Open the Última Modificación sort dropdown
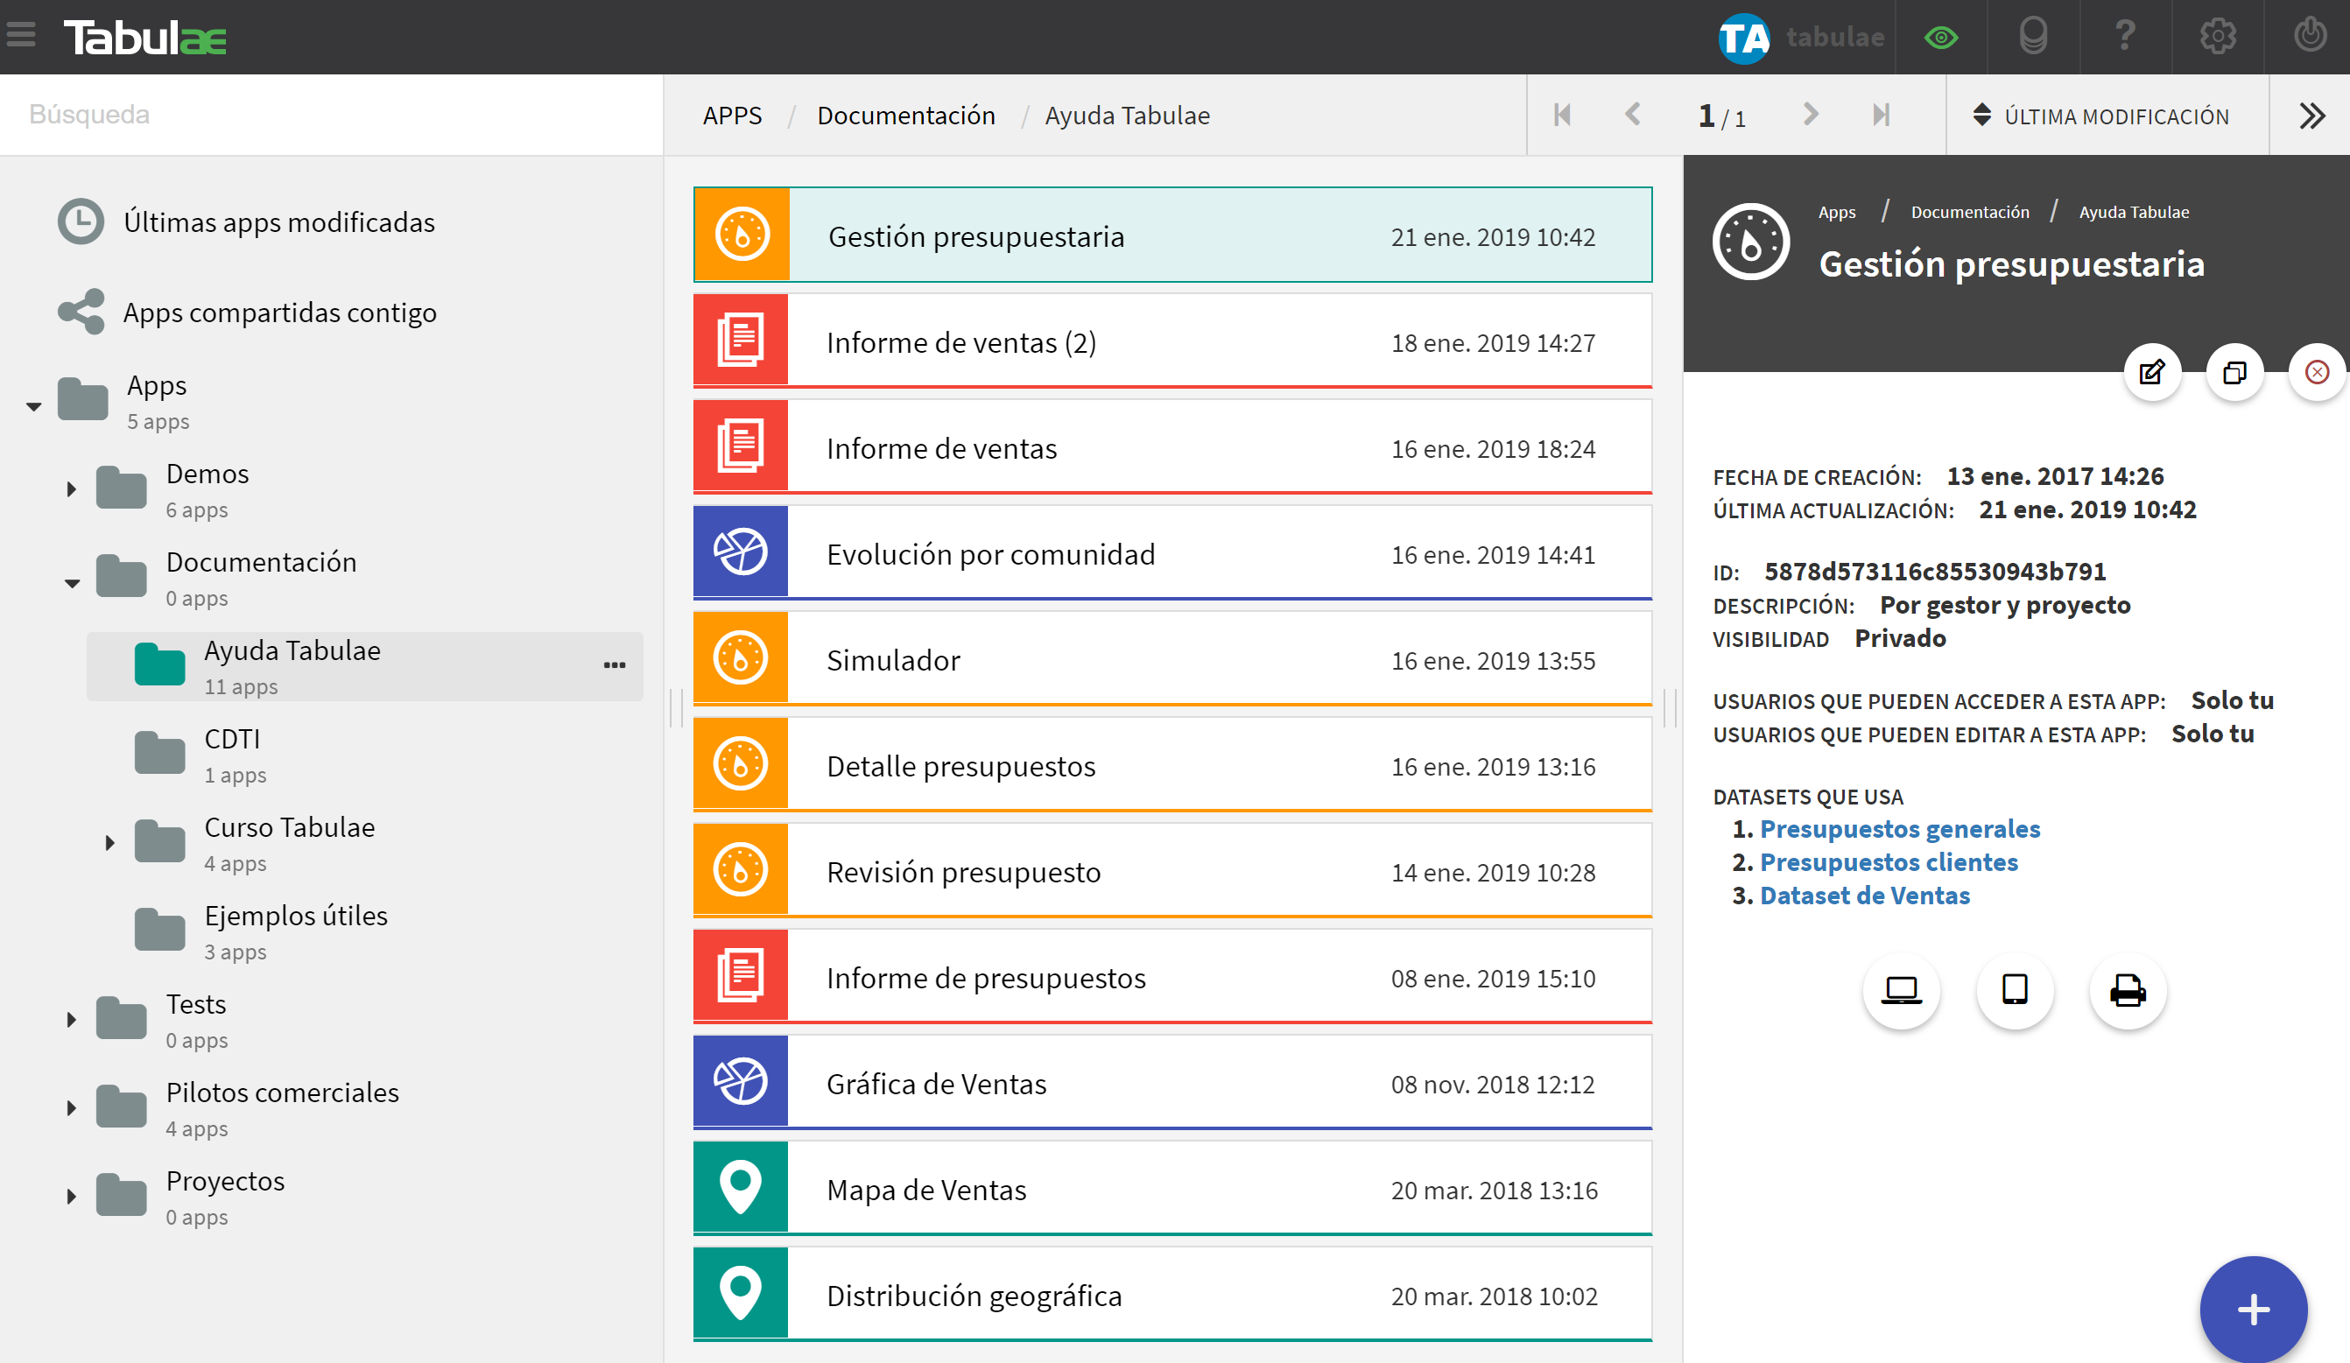The width and height of the screenshot is (2350, 1363). [x=2101, y=116]
